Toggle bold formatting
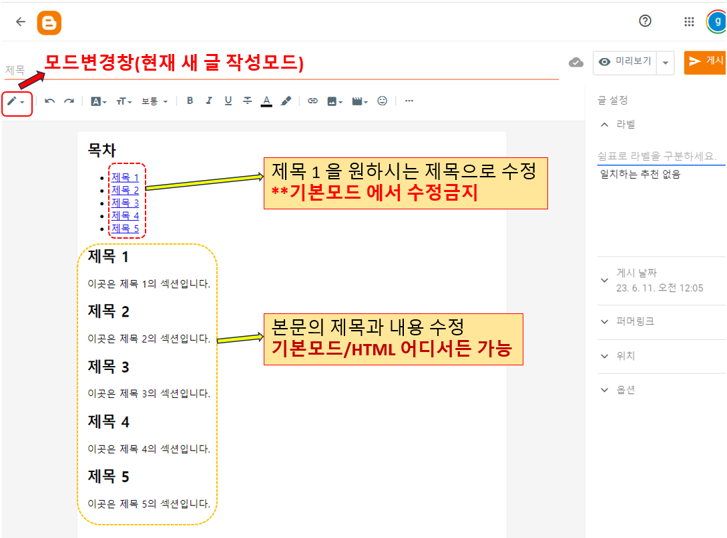The height and width of the screenshot is (538, 727). click(x=190, y=101)
